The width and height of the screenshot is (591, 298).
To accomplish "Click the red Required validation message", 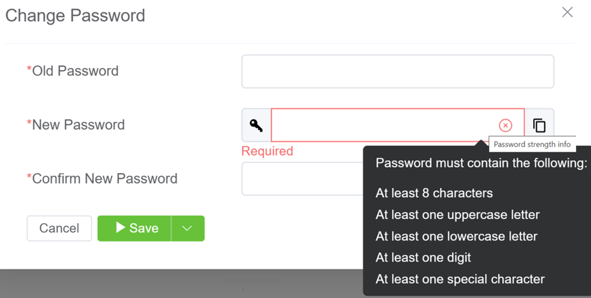I will click(x=267, y=151).
